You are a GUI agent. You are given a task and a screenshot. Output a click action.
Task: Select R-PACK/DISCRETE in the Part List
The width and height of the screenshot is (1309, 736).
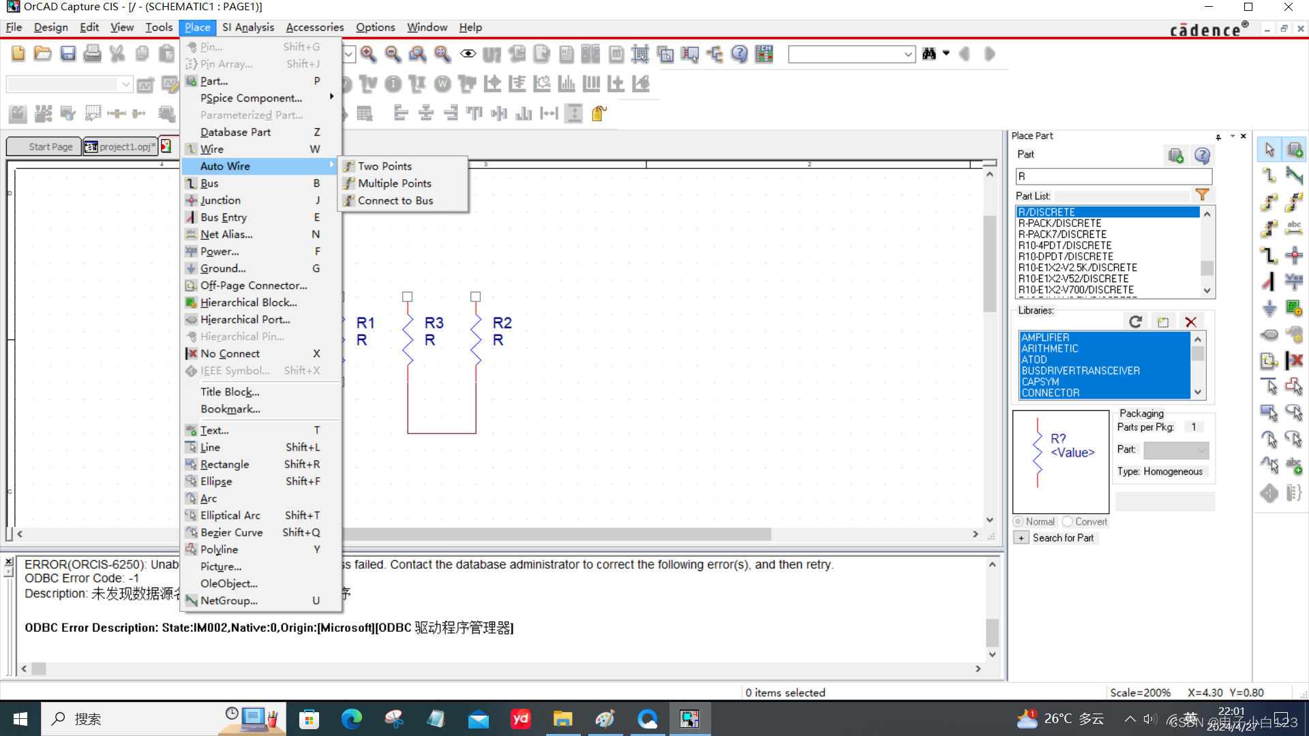pyautogui.click(x=1059, y=224)
